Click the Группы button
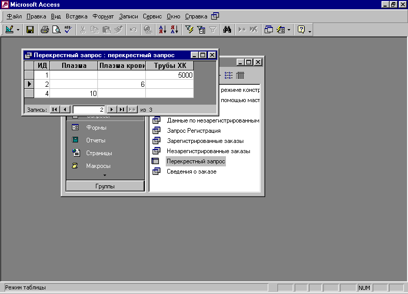Image resolution: width=408 pixels, height=294 pixels. click(x=105, y=186)
